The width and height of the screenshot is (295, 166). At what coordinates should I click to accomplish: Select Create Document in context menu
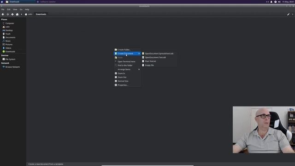tap(127, 53)
